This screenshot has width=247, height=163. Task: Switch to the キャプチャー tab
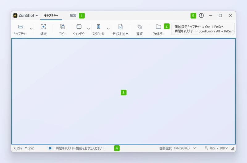point(51,15)
